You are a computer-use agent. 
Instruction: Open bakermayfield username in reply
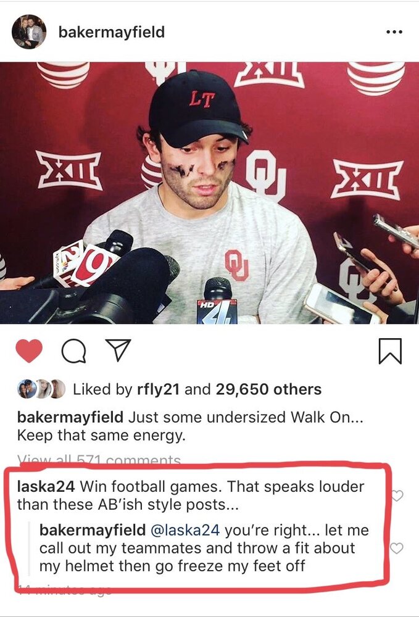93,530
